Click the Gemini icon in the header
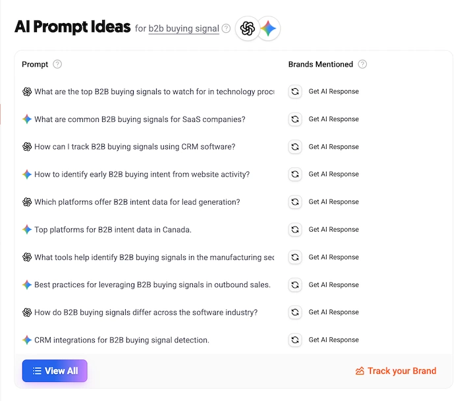 [268, 28]
